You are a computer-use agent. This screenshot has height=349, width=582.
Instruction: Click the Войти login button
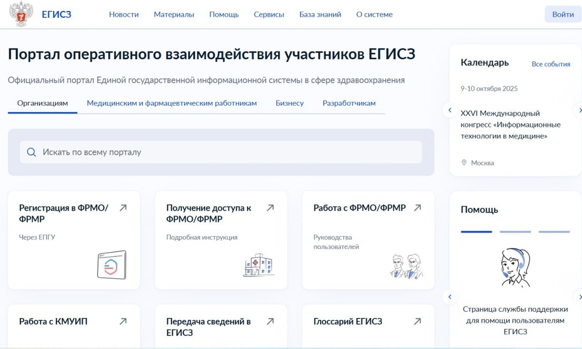click(563, 15)
